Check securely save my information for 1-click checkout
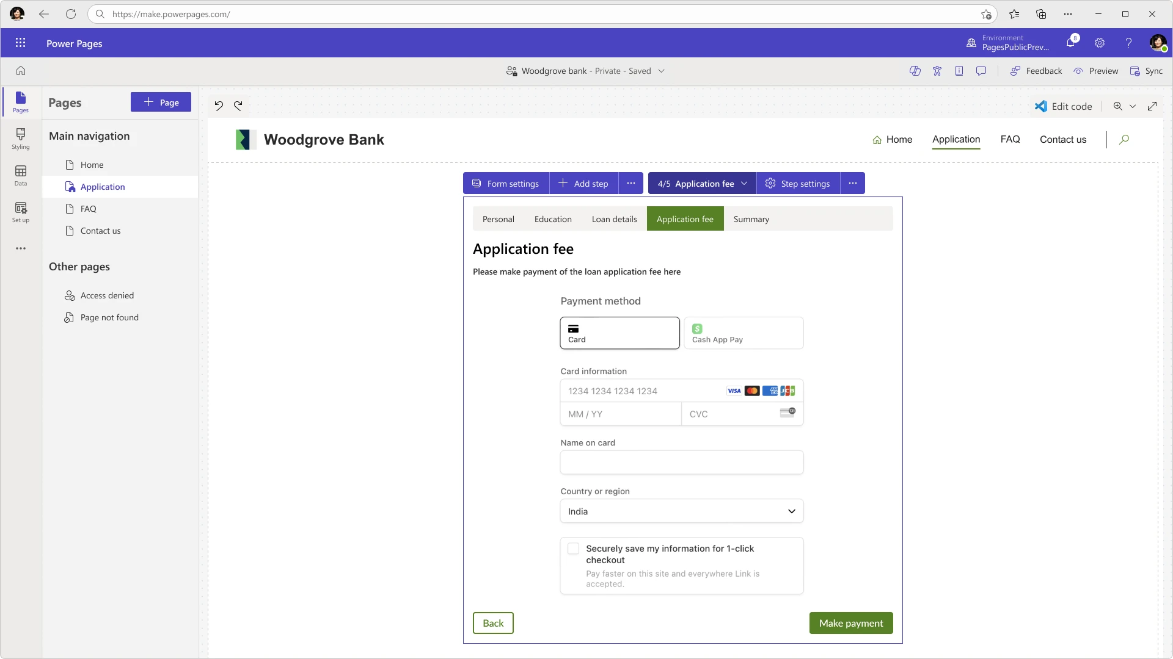Image resolution: width=1173 pixels, height=659 pixels. 574,549
